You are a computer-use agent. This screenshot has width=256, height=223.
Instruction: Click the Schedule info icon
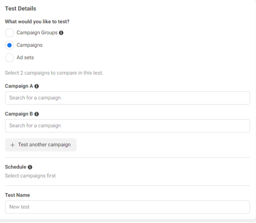pos(30,167)
